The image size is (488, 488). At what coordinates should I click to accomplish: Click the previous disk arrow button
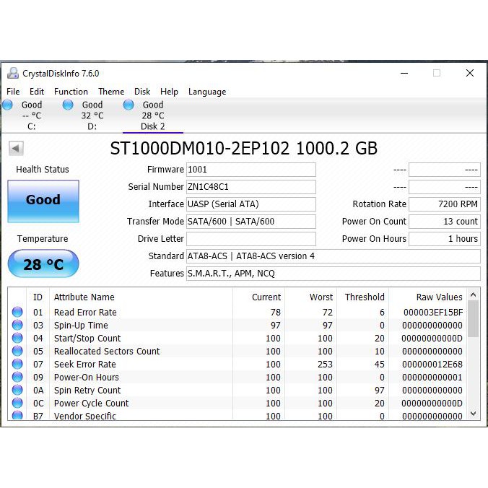[16, 148]
